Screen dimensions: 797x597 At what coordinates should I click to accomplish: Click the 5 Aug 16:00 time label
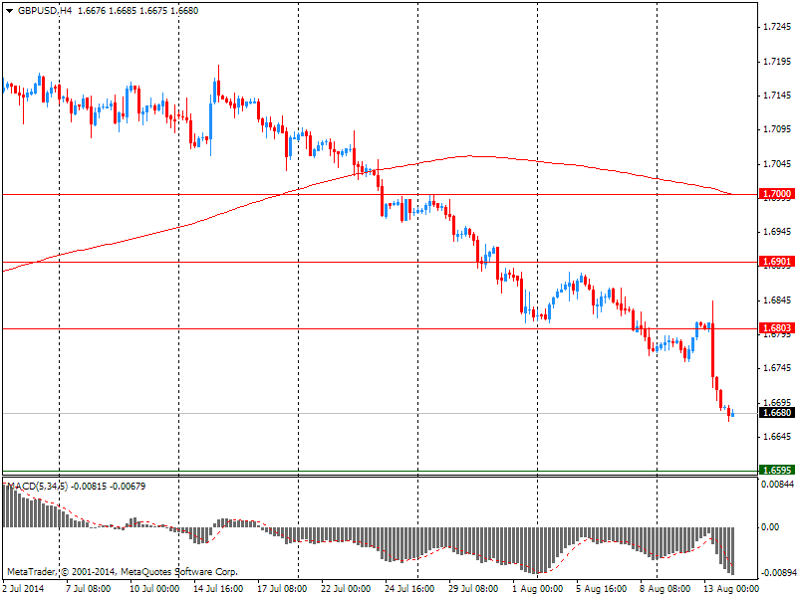tap(602, 589)
